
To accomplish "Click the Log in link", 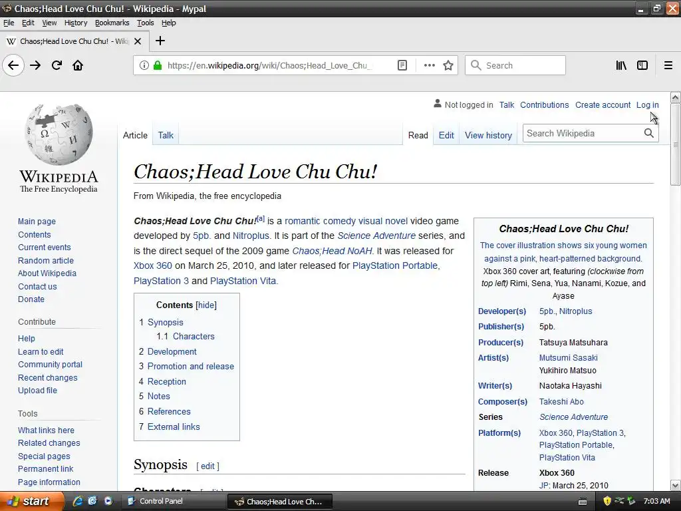I will click(x=647, y=105).
